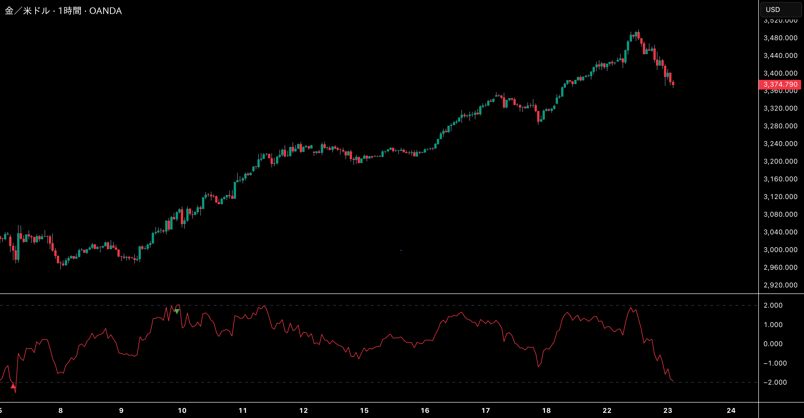The height and width of the screenshot is (418, 804).
Task: Click the 1時間 timeframe in the legend
Action: (70, 11)
